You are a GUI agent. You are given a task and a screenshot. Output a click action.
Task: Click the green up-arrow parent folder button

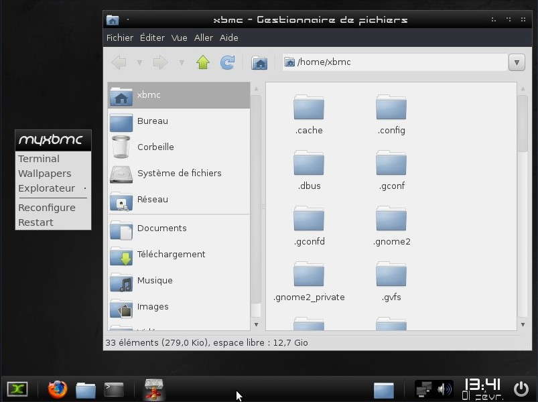pyautogui.click(x=203, y=62)
